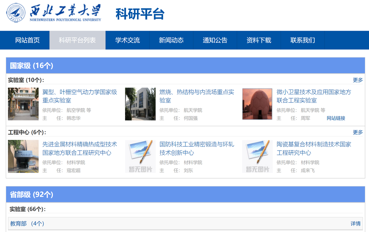The width and height of the screenshot is (369, 232).
Task: Visit the 联系我们 contact page
Action: [303, 40]
